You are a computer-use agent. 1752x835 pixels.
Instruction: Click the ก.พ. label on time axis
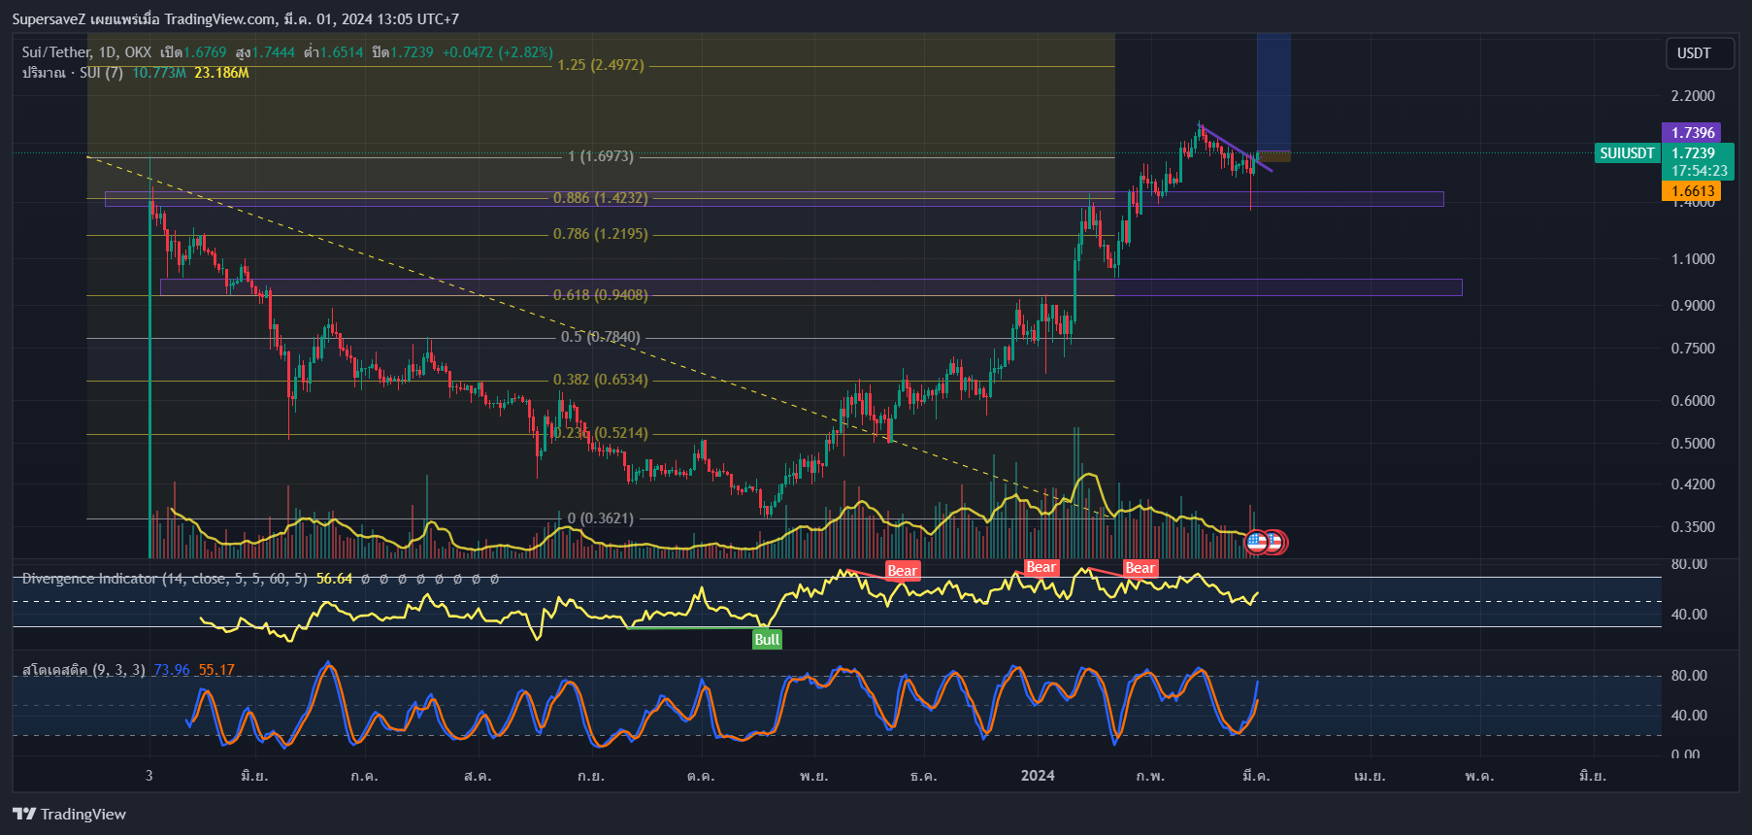[x=1150, y=775]
